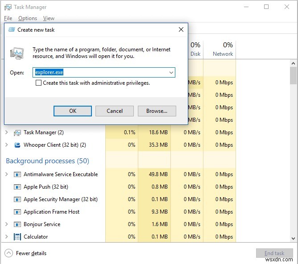298x264 pixels.
Task: Click the Task Manager title bar icon
Action: [x=8, y=7]
